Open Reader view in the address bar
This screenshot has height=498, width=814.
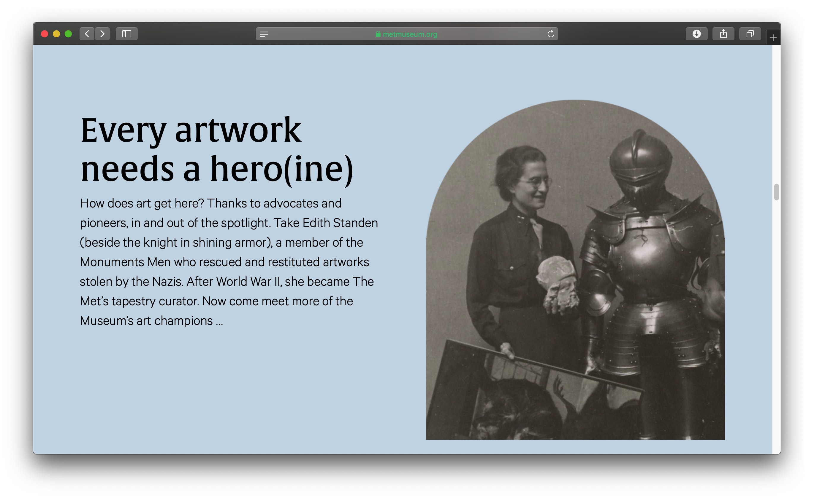(x=264, y=33)
